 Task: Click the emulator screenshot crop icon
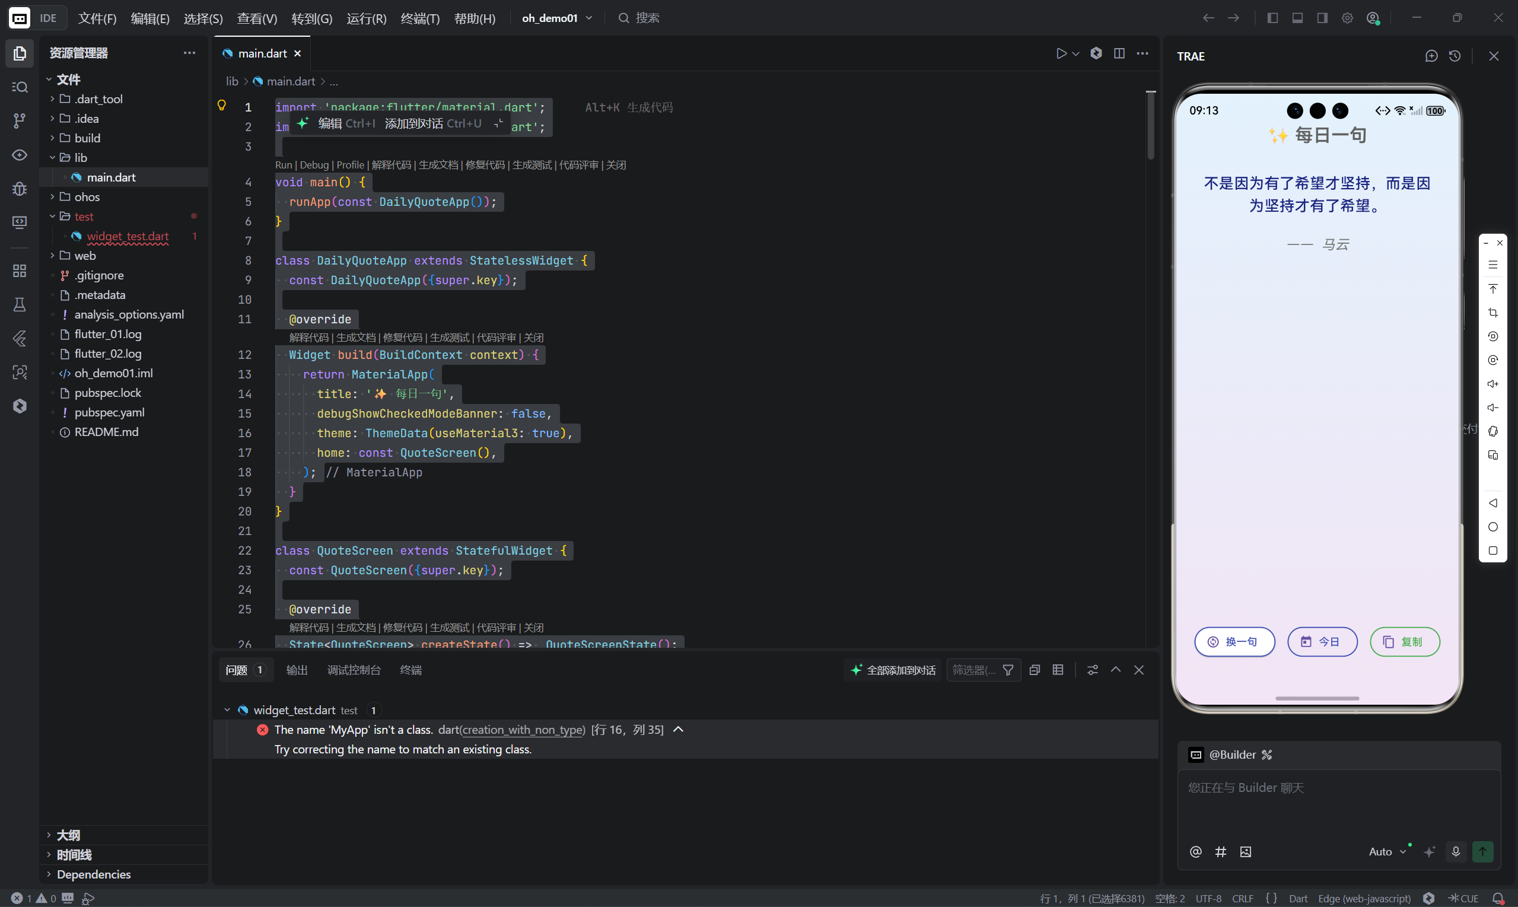click(x=1493, y=313)
